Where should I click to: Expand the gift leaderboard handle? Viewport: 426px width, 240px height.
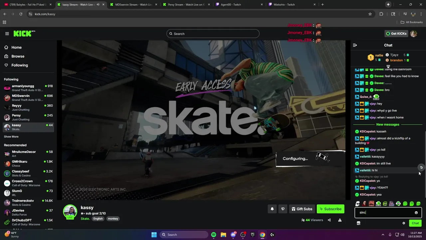(388, 67)
